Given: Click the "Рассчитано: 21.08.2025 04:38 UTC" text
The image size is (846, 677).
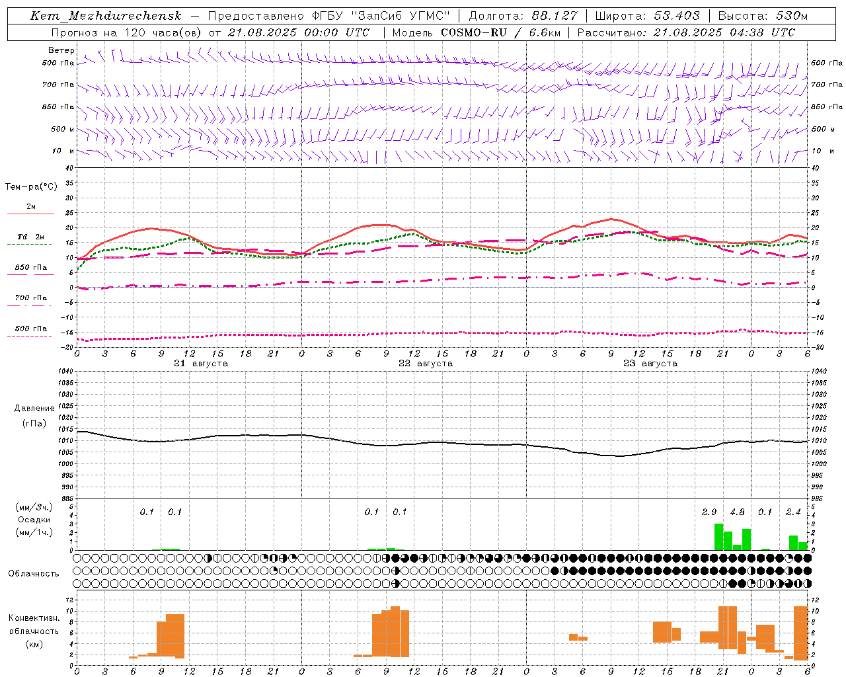Looking at the screenshot, I should click(686, 32).
